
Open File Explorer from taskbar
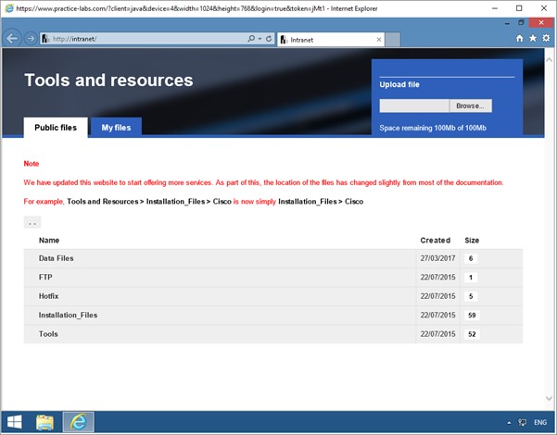[44, 422]
